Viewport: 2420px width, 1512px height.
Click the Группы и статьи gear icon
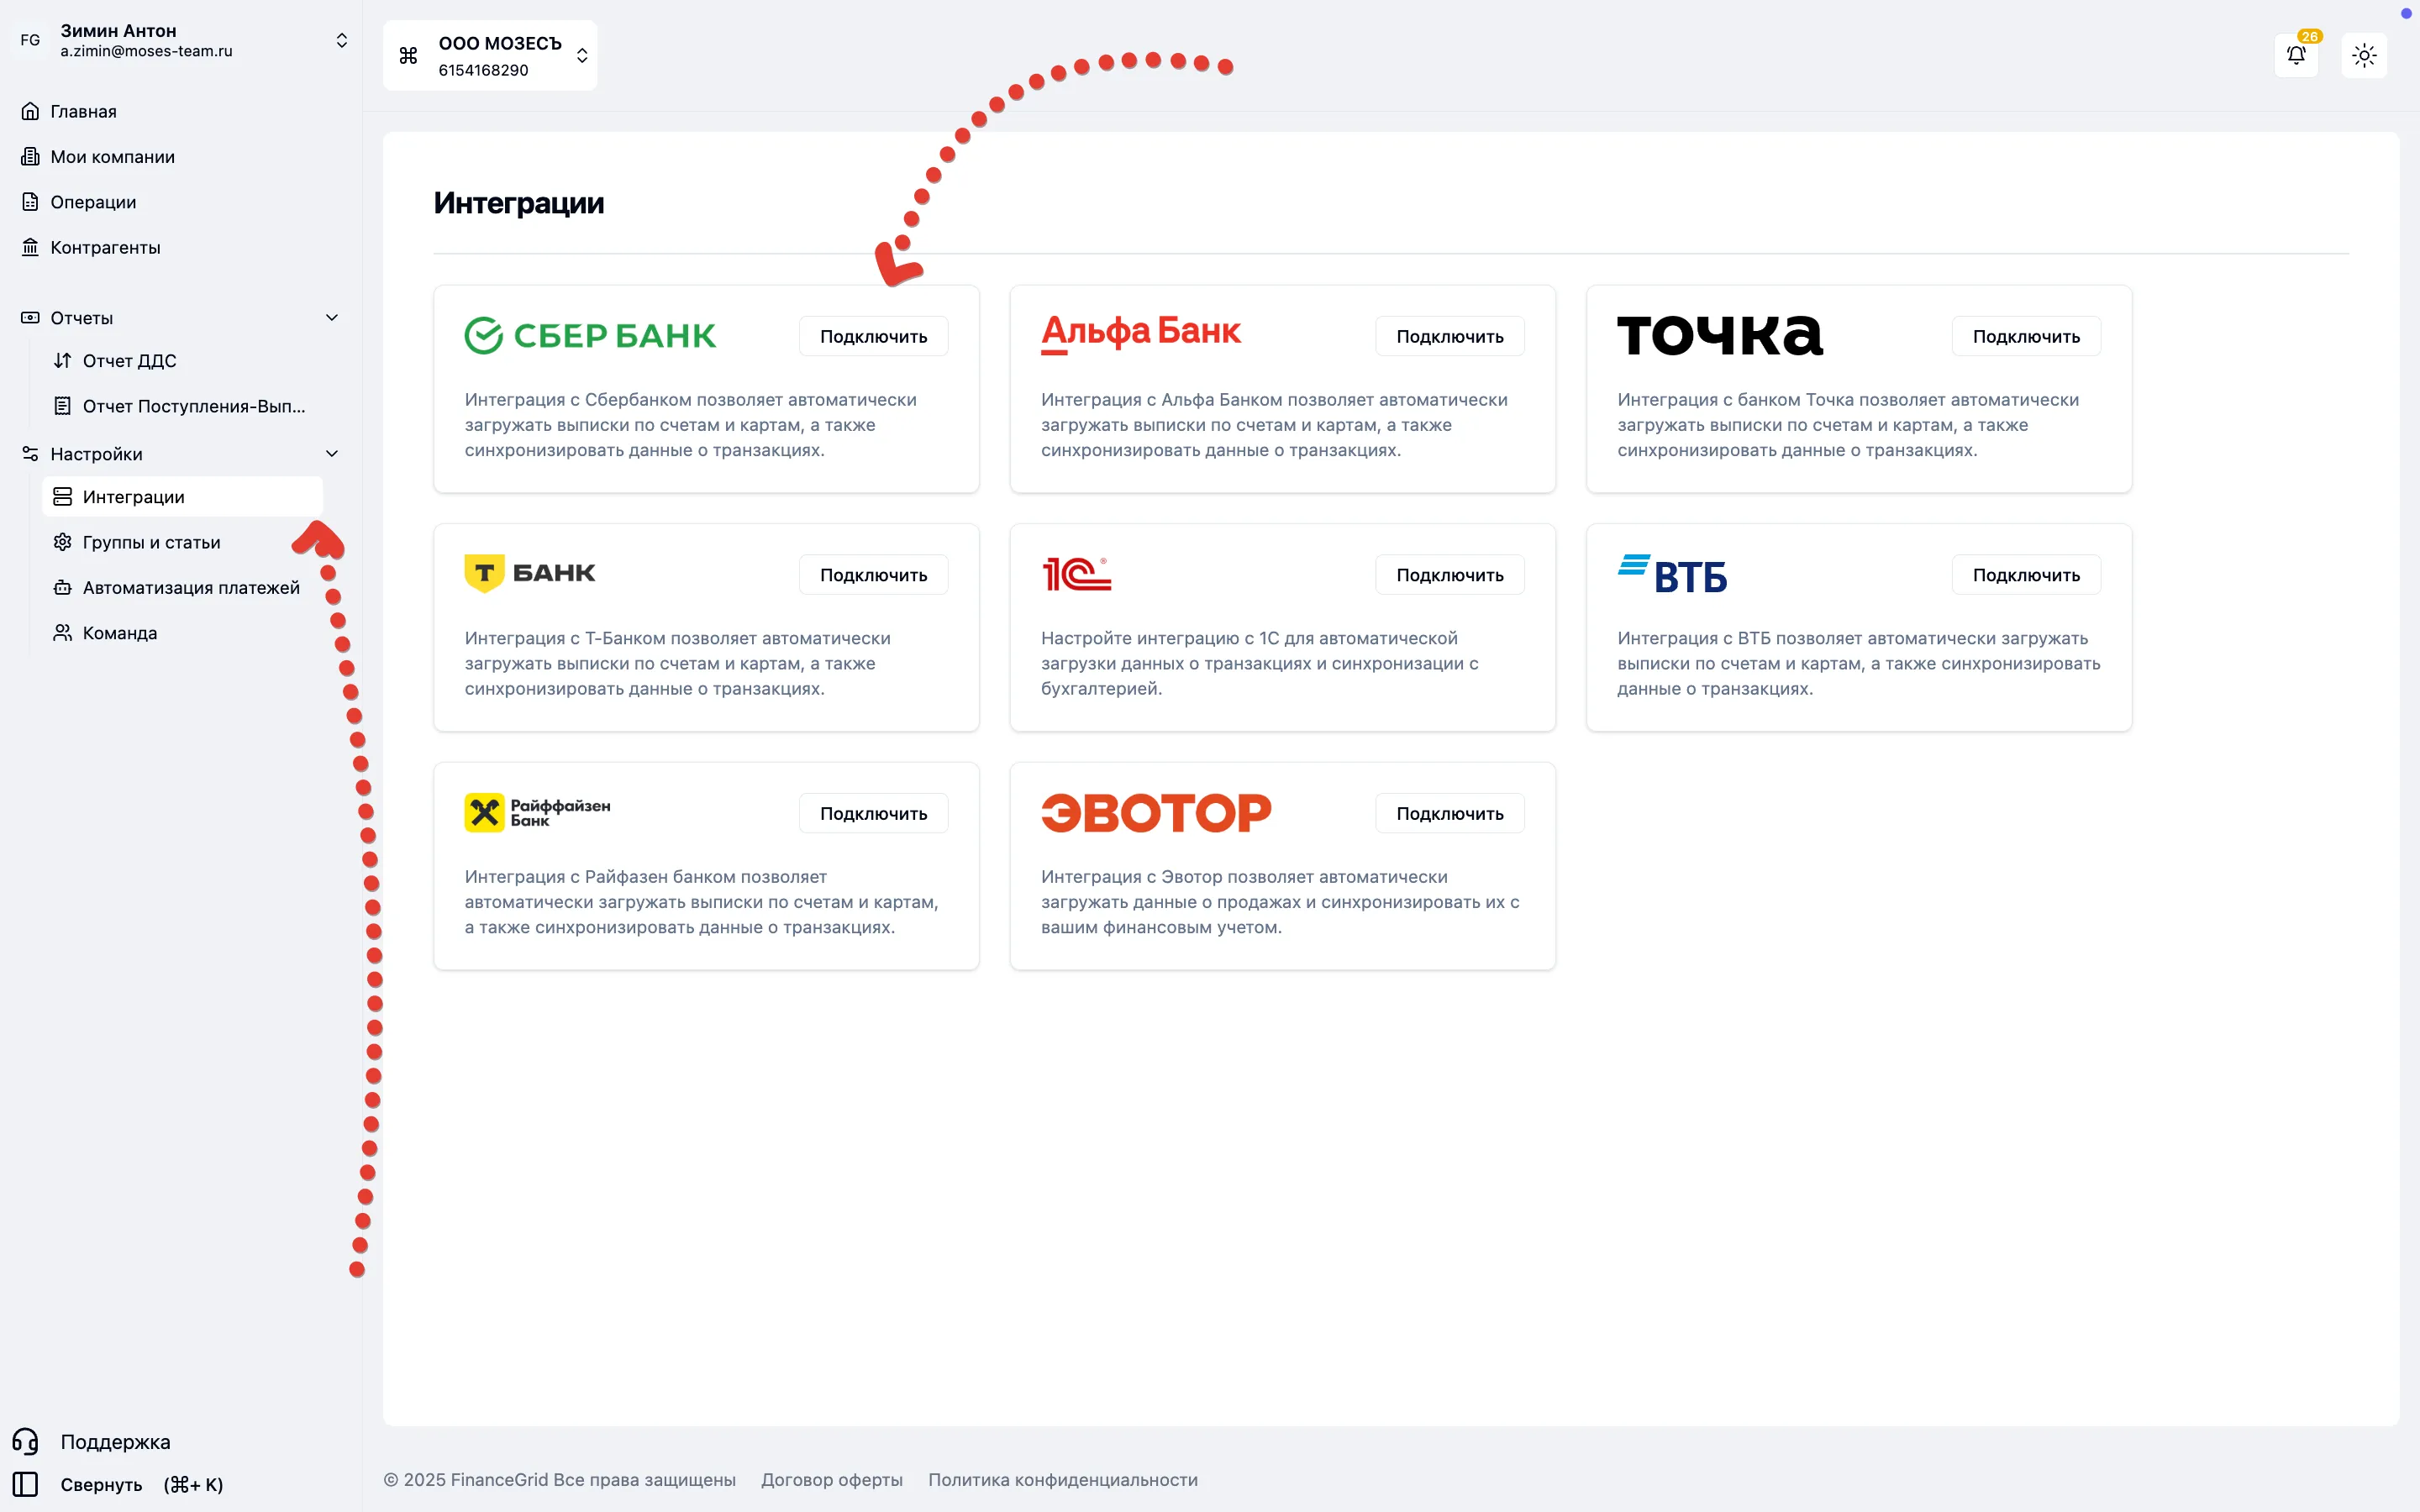(x=63, y=542)
